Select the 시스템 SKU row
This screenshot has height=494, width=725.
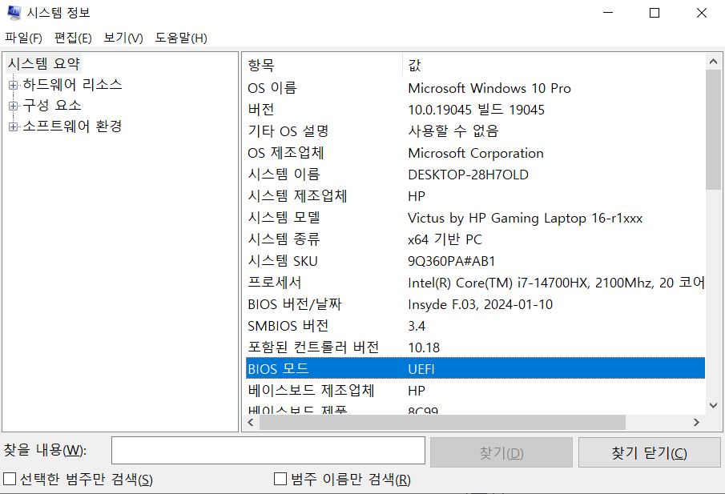(475, 261)
